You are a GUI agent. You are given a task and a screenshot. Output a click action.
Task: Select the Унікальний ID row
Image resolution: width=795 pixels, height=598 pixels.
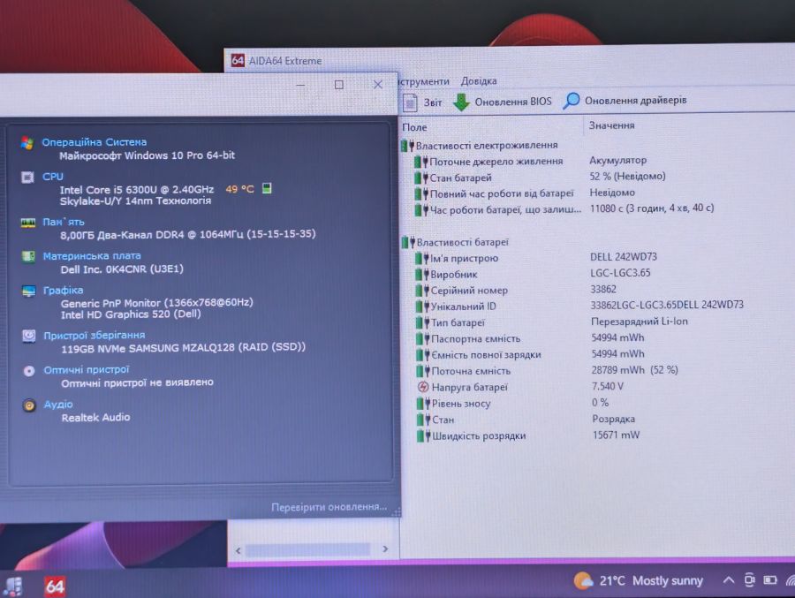click(x=580, y=306)
